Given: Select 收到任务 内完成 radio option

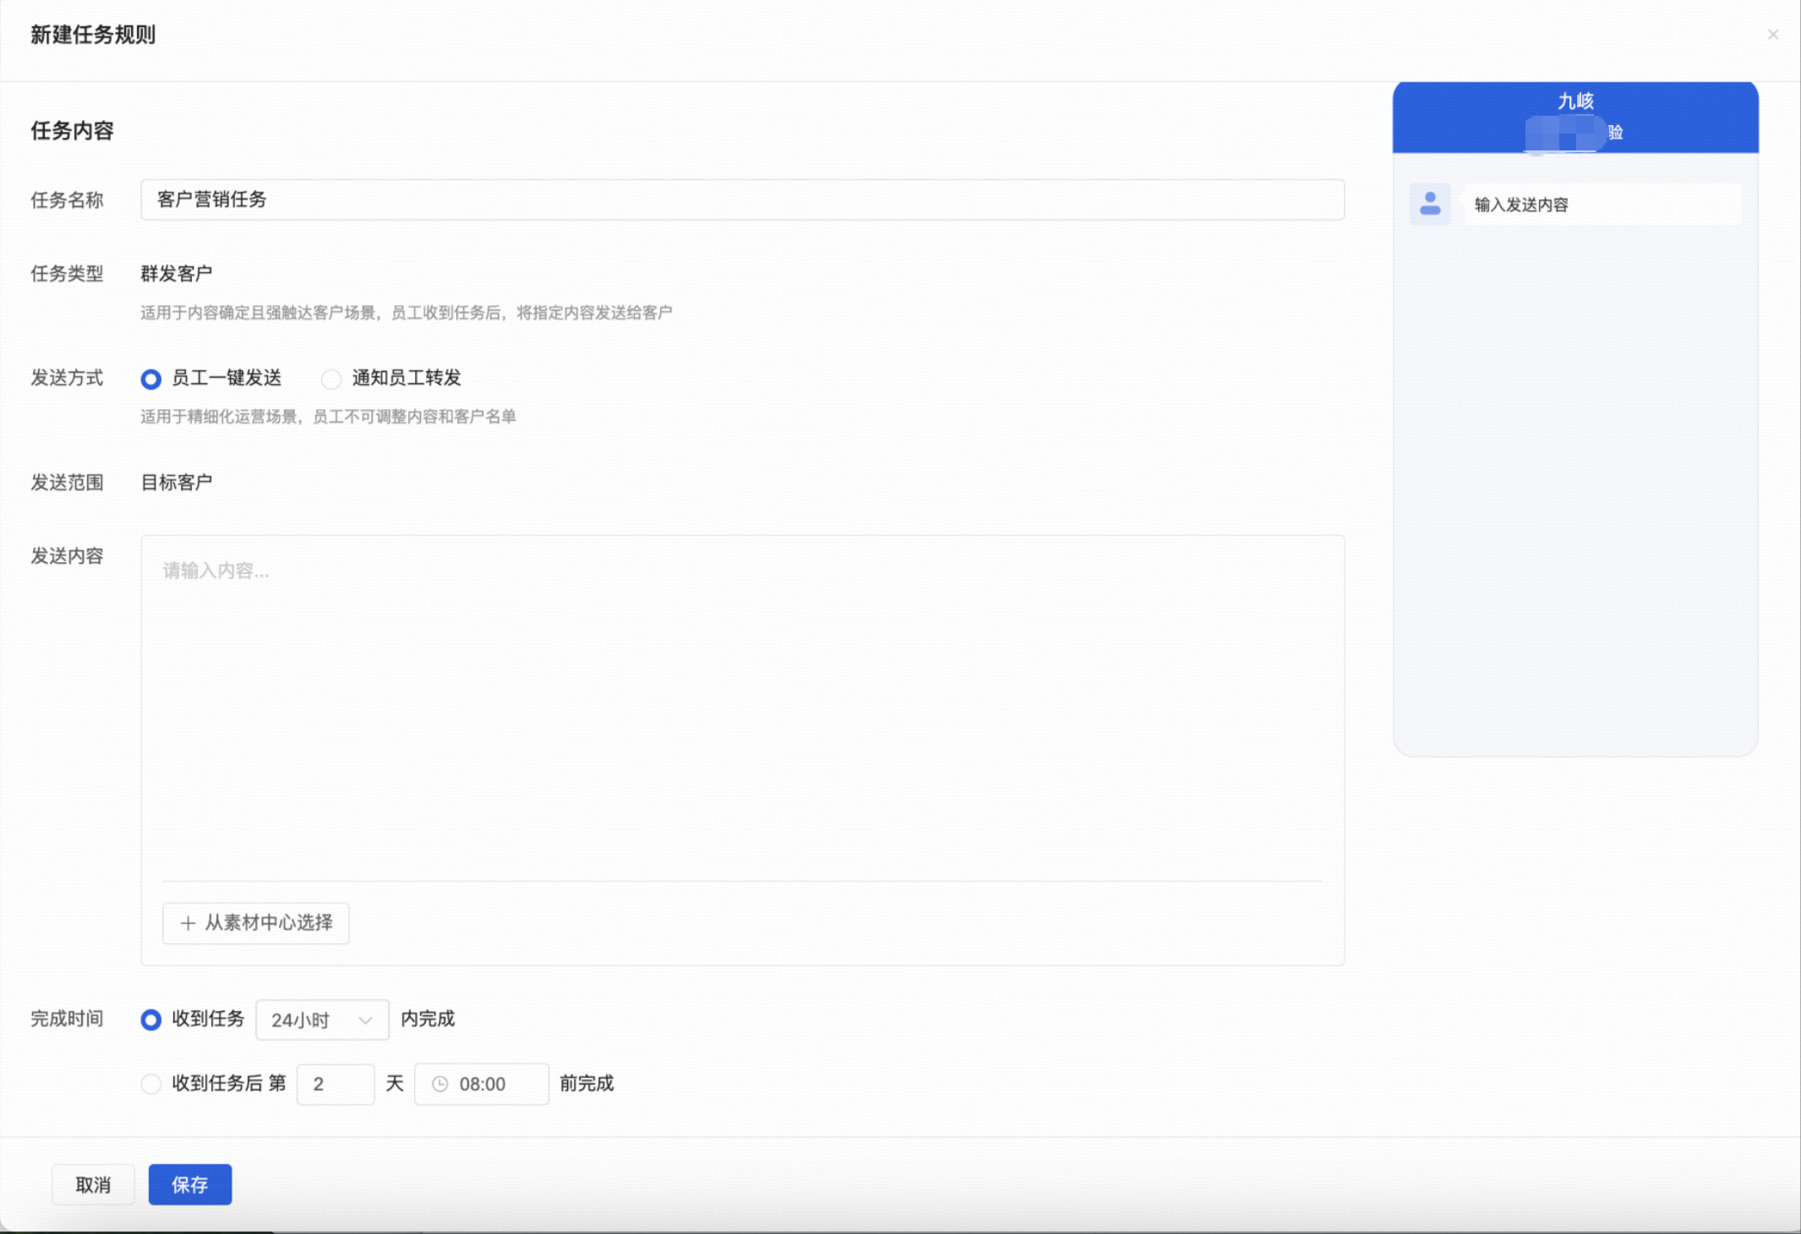Looking at the screenshot, I should (x=150, y=1019).
